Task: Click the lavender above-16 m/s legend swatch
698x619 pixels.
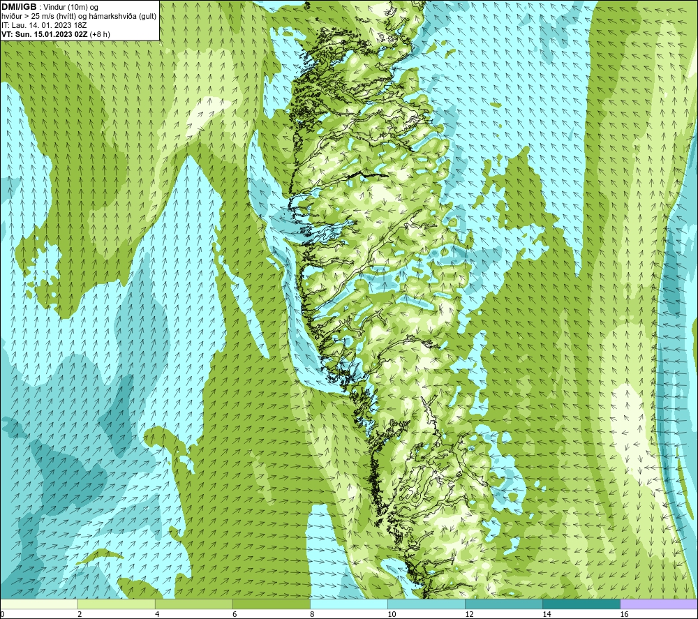Action: 659,604
